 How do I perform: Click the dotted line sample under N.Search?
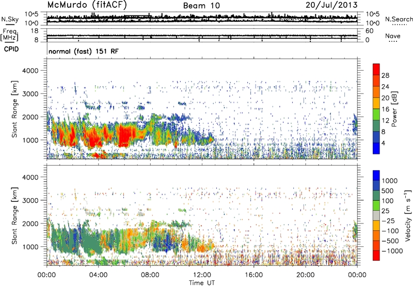pos(400,25)
